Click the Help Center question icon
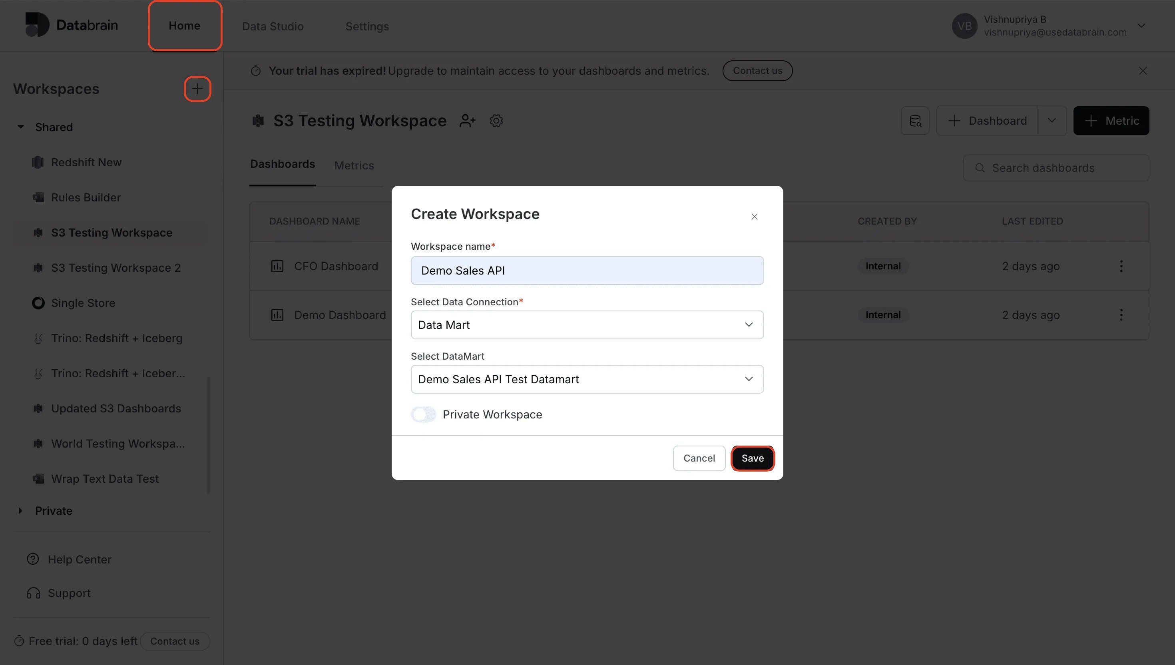The image size is (1175, 665). (x=33, y=559)
